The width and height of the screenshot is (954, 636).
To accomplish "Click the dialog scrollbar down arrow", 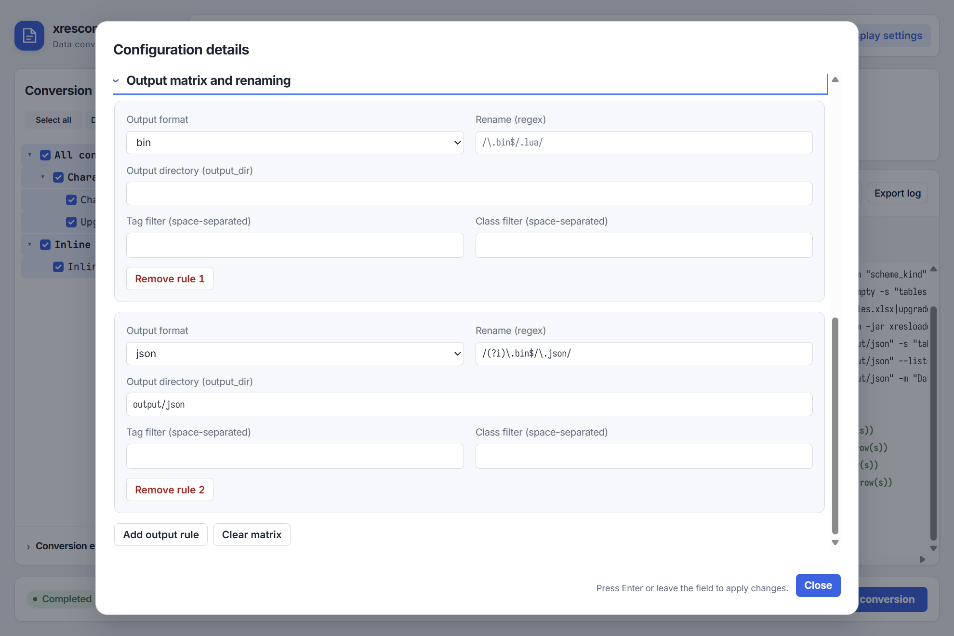I will (835, 543).
